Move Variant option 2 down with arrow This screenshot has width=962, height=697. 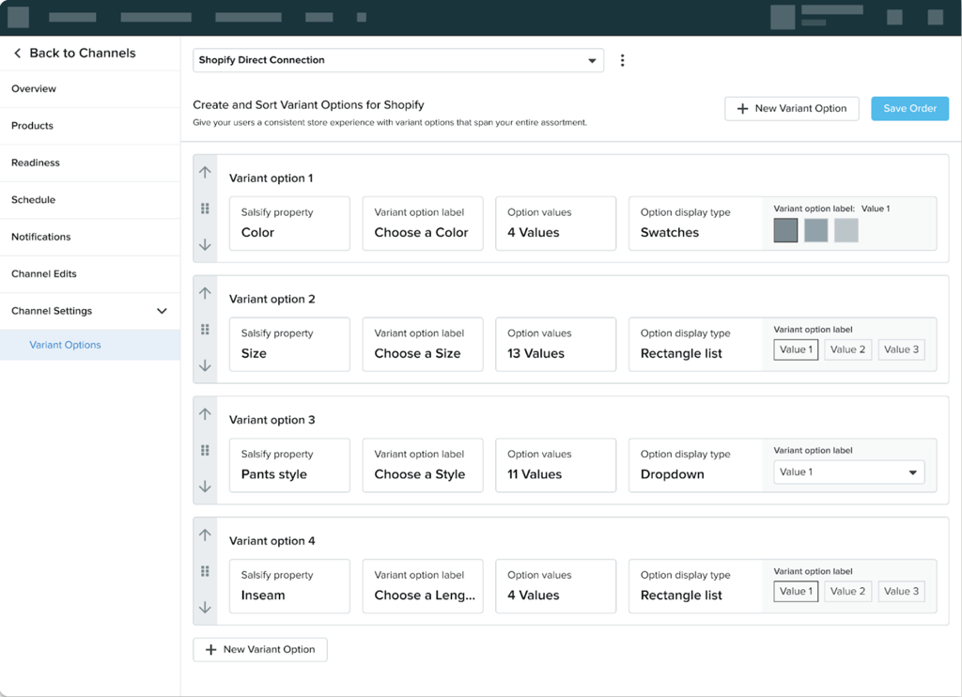205,365
